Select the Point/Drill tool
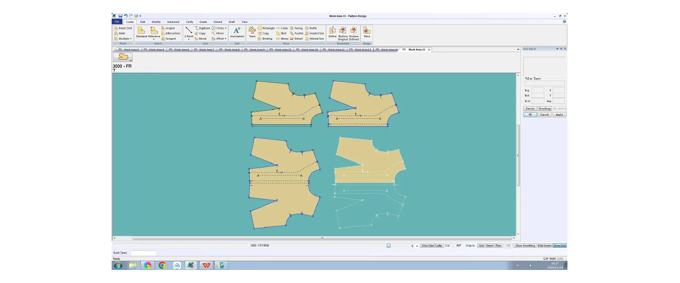This screenshot has width=680, height=283. pos(123,28)
